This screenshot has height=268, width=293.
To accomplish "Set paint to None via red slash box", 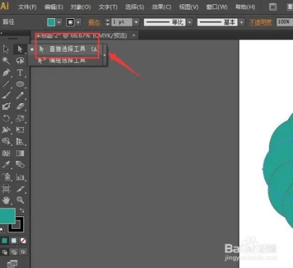I will point(23,241).
